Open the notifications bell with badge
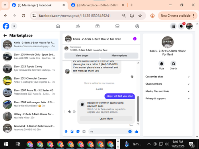The image size is (199, 149). tap(181, 26)
